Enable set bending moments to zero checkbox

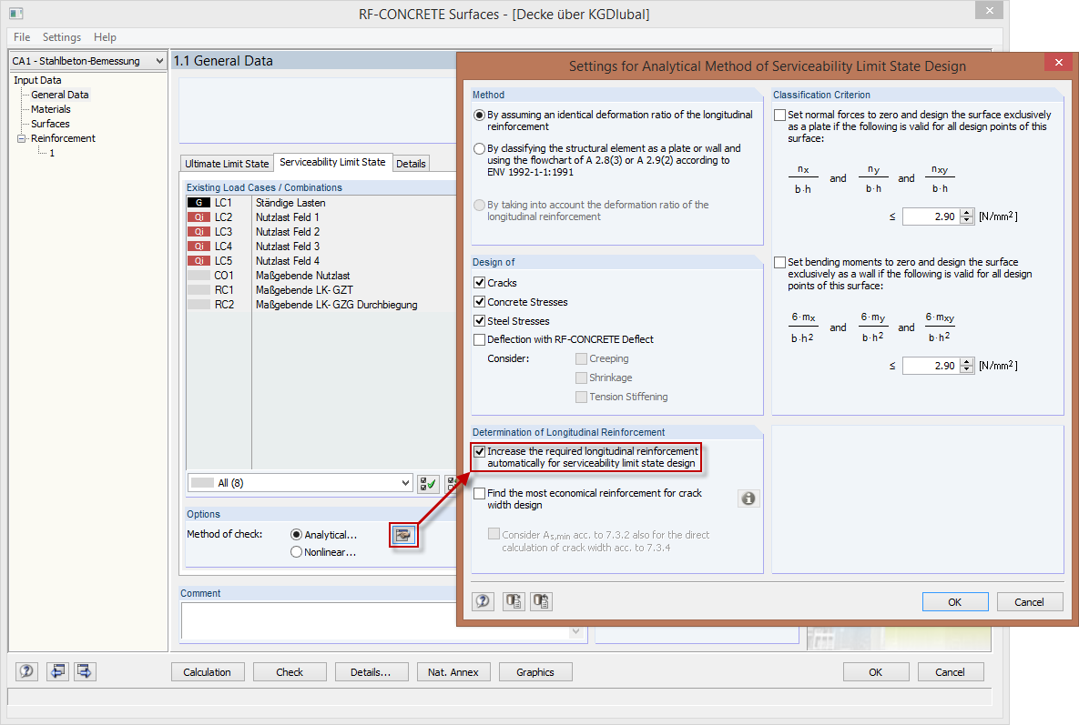coord(779,263)
